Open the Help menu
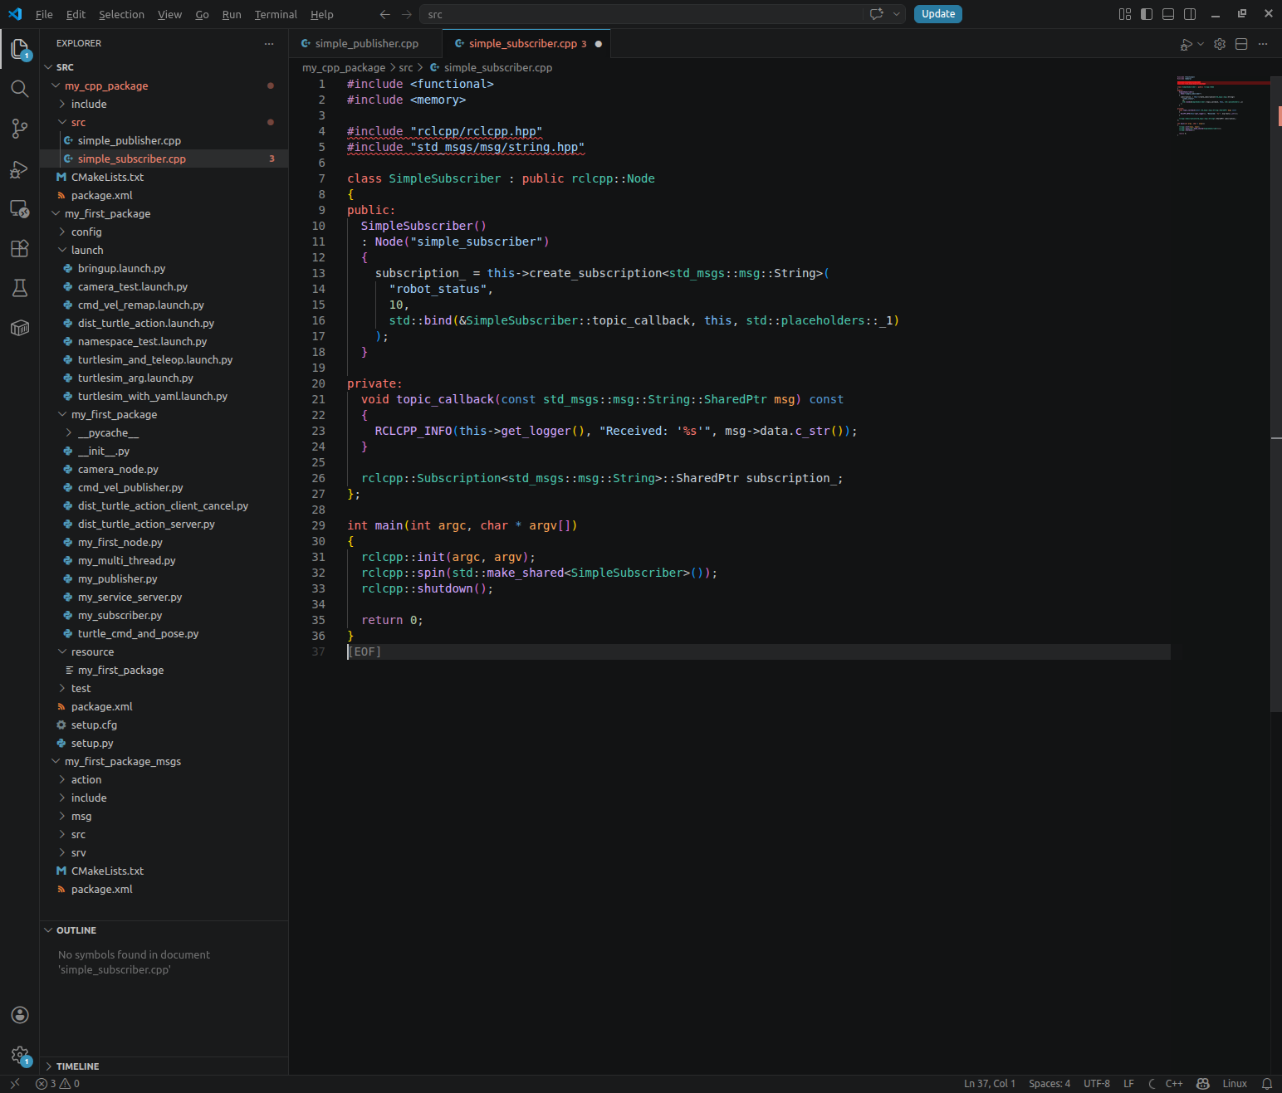Viewport: 1282px width, 1093px height. coord(322,14)
